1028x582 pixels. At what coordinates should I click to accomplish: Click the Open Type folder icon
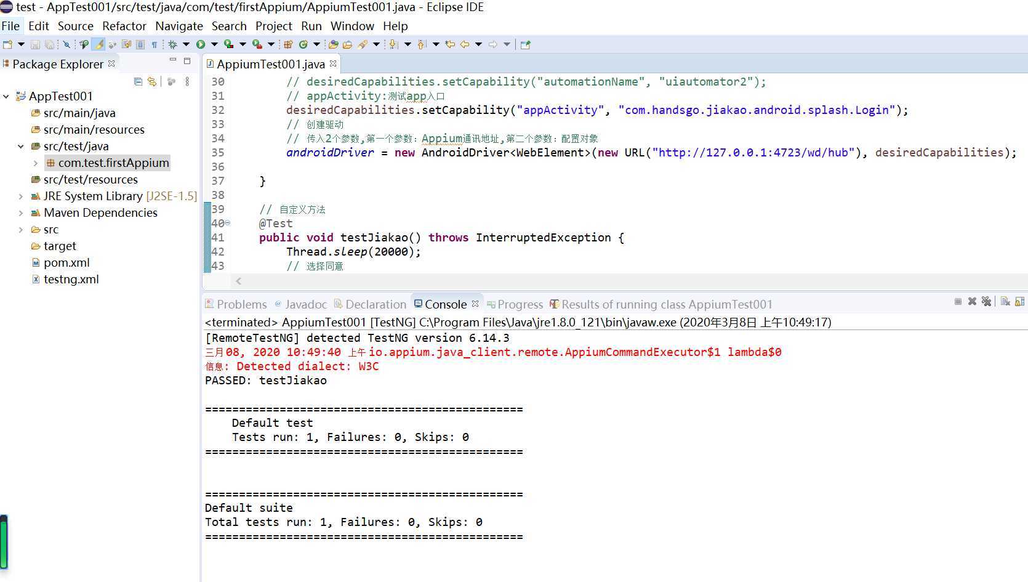pyautogui.click(x=334, y=44)
